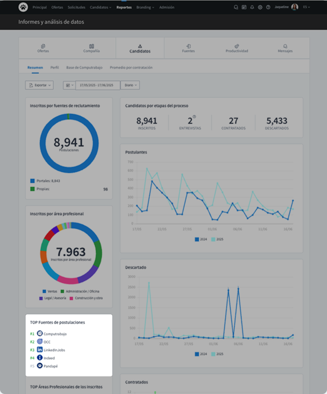
Task: Click the Computrabajo source icon
Action: pos(40,333)
